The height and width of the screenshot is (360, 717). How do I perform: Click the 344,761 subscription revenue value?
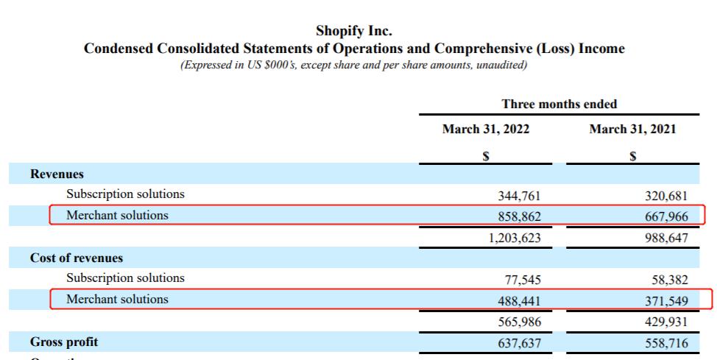pos(520,196)
